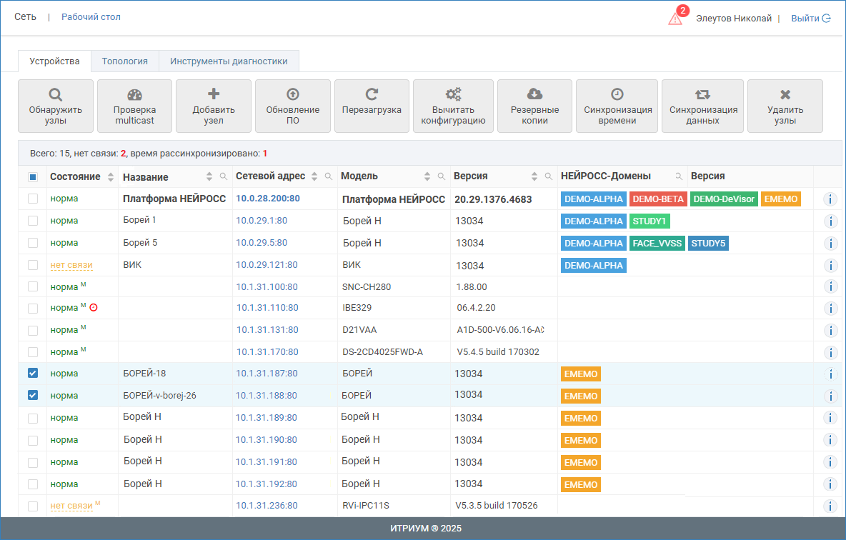Viewport: 846px width, 540px height.
Task: Show info for SNC-CH280 device
Action: (x=830, y=286)
